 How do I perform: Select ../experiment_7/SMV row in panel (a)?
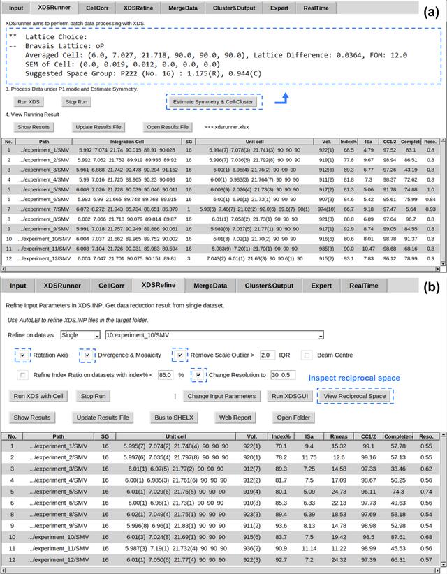221,209
